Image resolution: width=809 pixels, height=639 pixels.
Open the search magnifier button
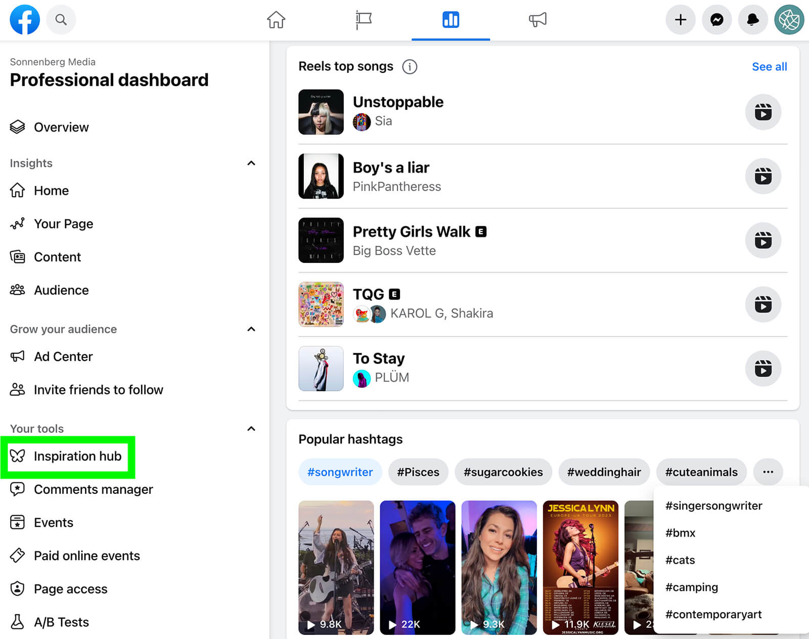[x=61, y=20]
